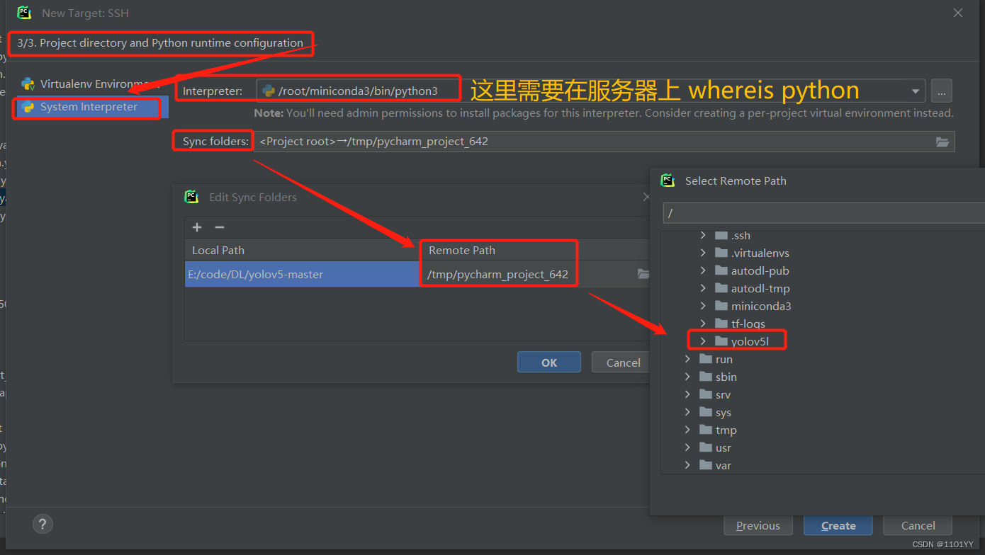Expand the .virtualenvs folder
Image resolution: width=985 pixels, height=555 pixels.
(x=703, y=253)
